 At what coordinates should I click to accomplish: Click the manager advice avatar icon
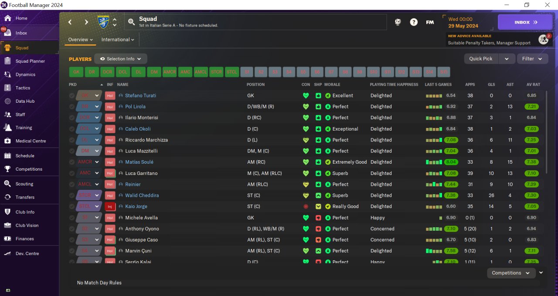tap(544, 39)
